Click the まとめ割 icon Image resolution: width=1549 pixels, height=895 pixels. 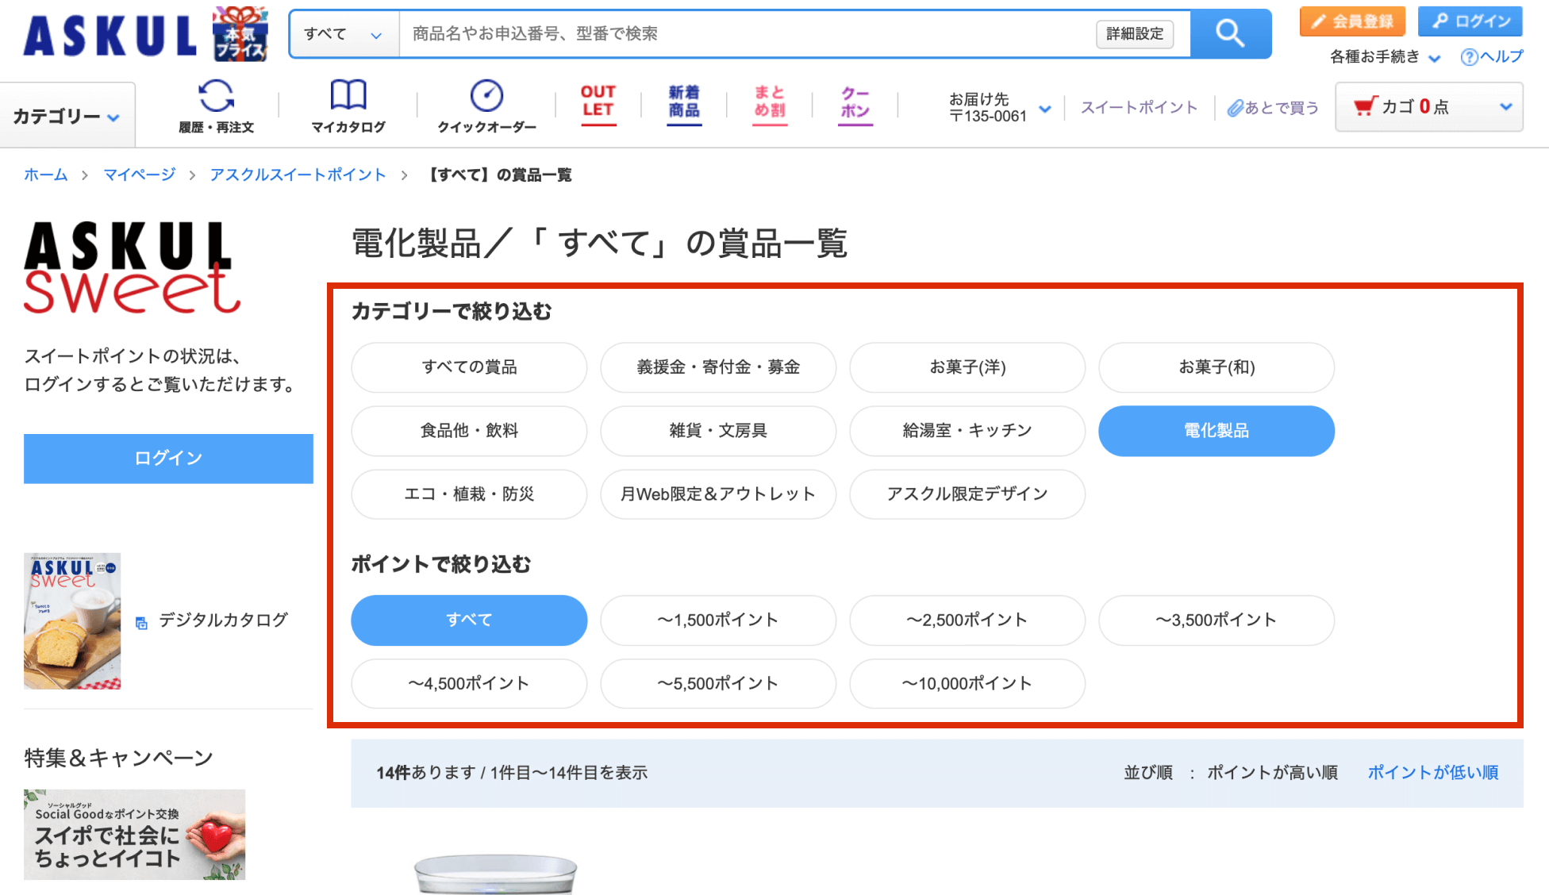[769, 102]
